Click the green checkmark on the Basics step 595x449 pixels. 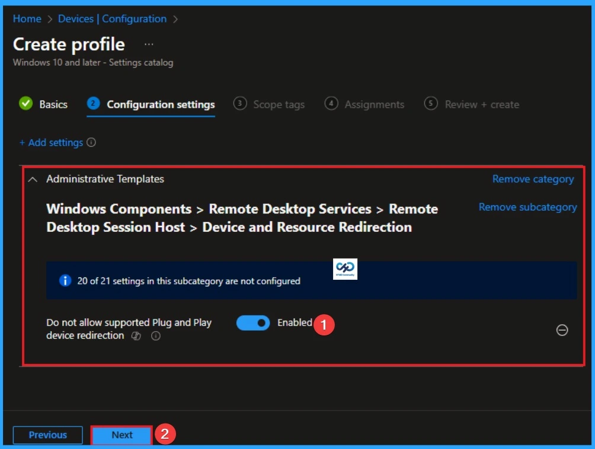coord(25,104)
